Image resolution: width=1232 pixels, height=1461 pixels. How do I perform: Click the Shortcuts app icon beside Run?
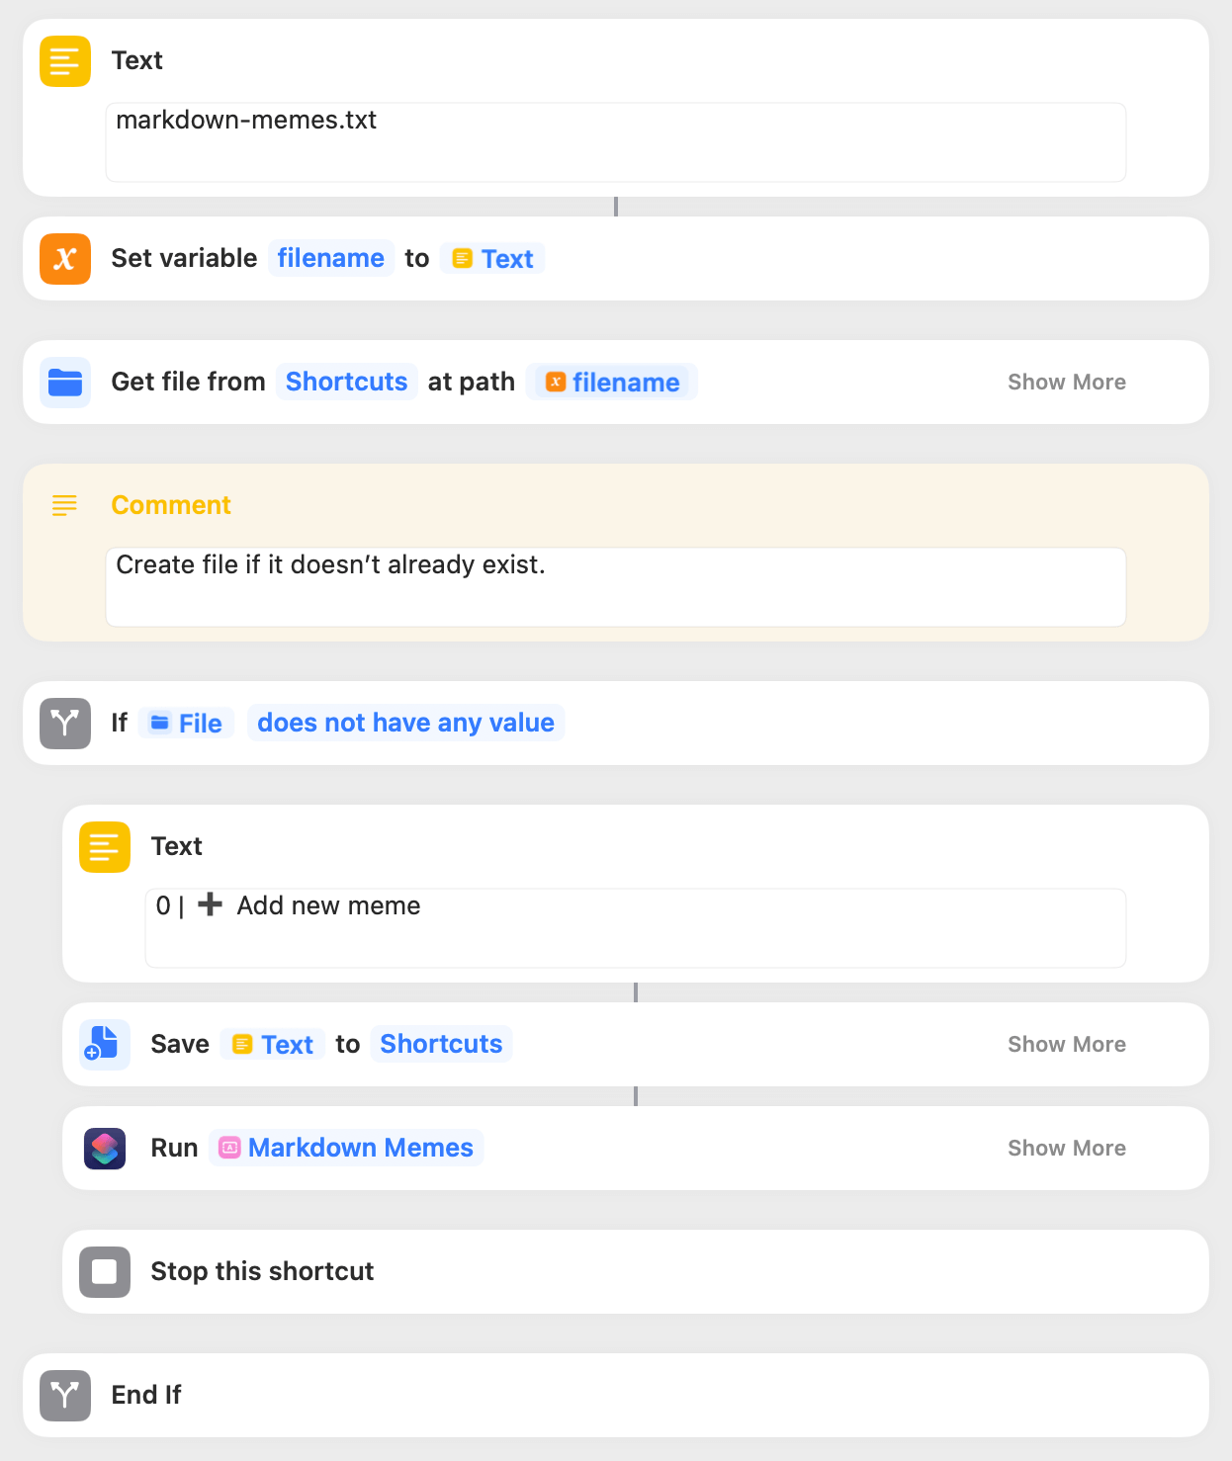point(105,1149)
